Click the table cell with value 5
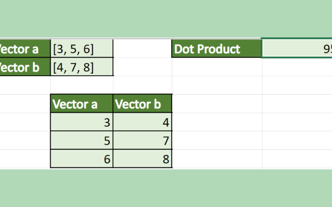The width and height of the screenshot is (332, 207). point(82,141)
